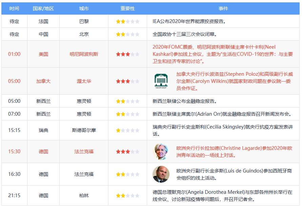Click the 21:15 time cell
This screenshot has width=302, height=208.
click(x=14, y=195)
